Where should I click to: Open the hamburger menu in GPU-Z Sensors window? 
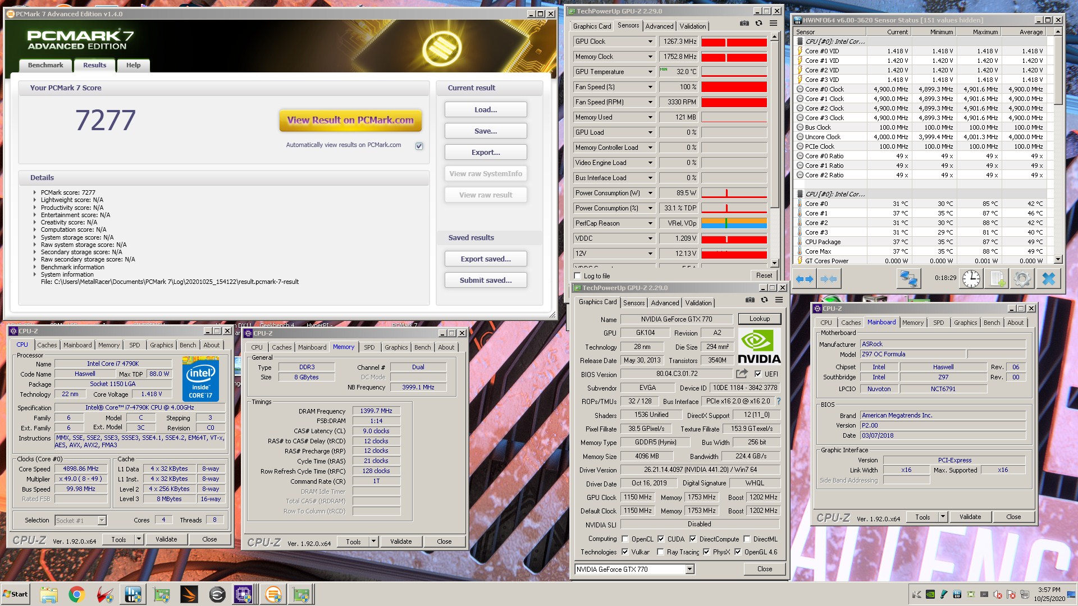pos(773,24)
